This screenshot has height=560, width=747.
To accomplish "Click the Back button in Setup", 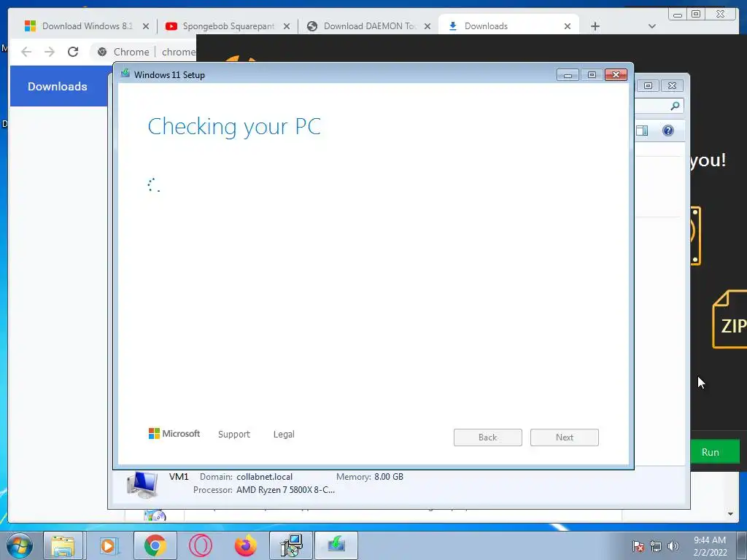I will tap(488, 437).
